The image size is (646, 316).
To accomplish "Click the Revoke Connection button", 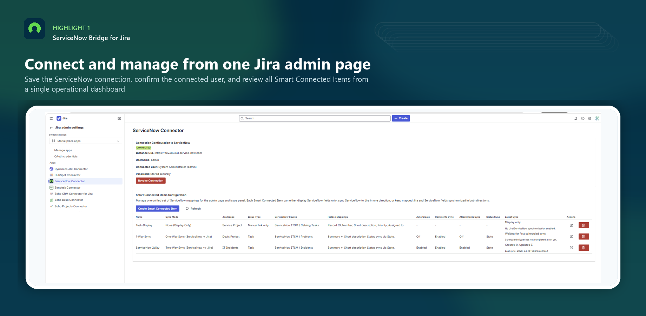I will click(150, 180).
